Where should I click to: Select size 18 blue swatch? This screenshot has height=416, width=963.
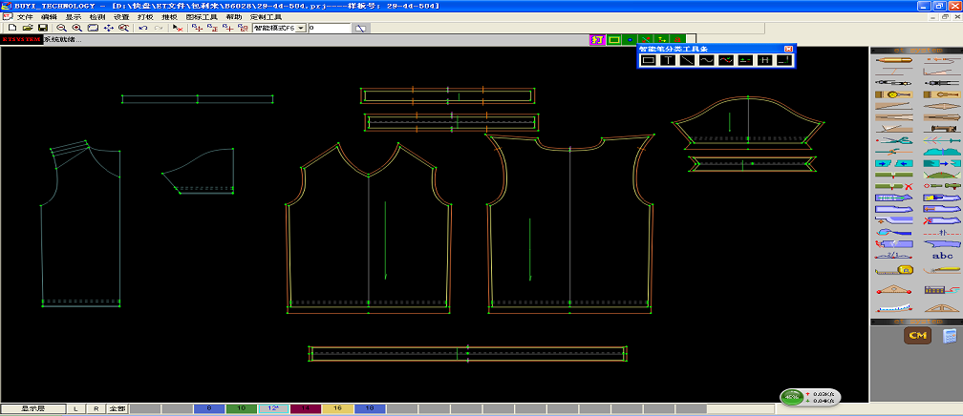(370, 408)
